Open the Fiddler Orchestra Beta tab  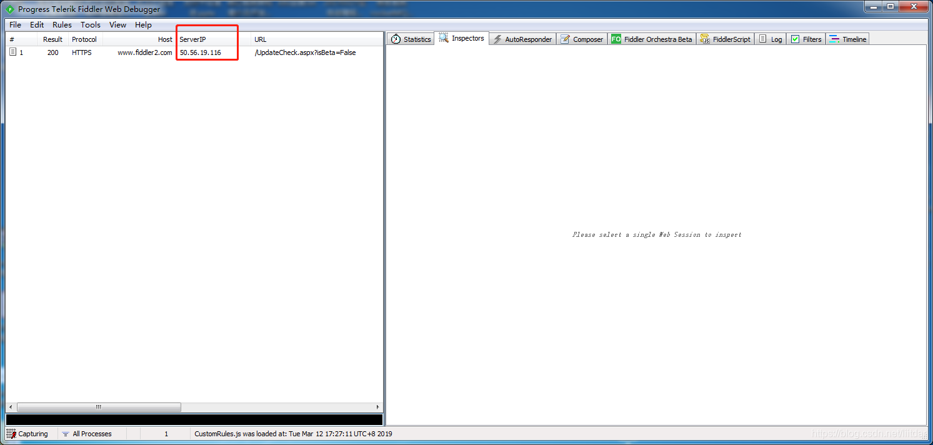652,39
